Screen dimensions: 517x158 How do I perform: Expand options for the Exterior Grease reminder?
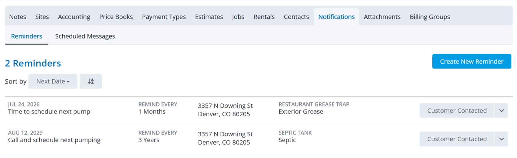(502, 110)
